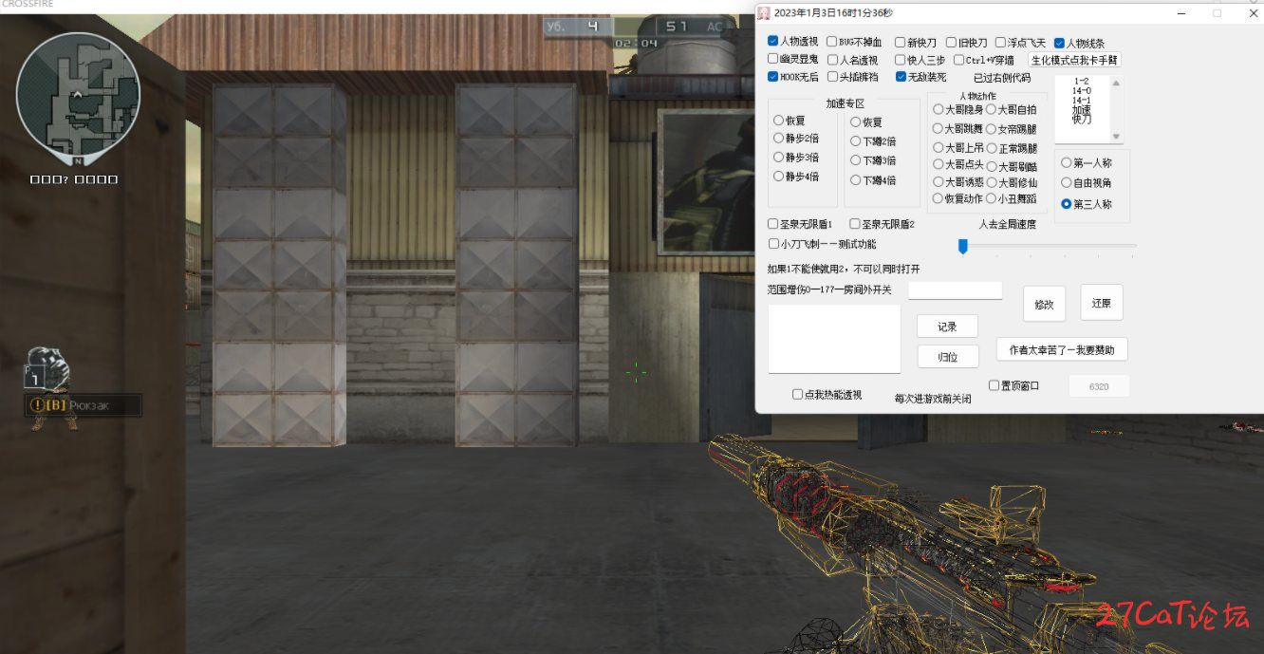1264x654 pixels.
Task: Select the 大哥自拍 action radio
Action: [991, 110]
